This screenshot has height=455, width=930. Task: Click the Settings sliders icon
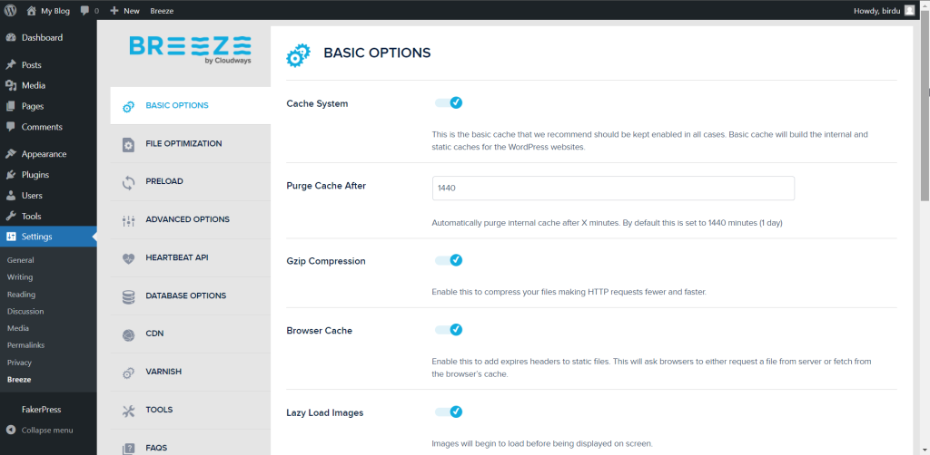(11, 237)
